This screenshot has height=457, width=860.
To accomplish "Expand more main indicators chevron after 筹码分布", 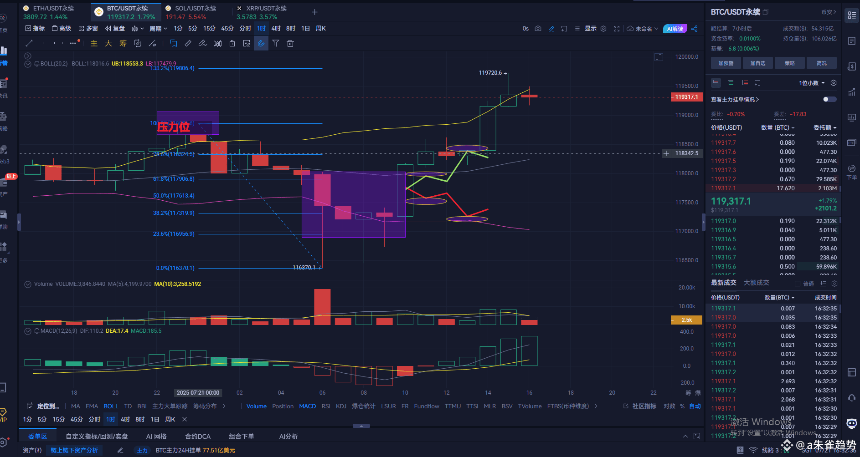I will [x=224, y=406].
